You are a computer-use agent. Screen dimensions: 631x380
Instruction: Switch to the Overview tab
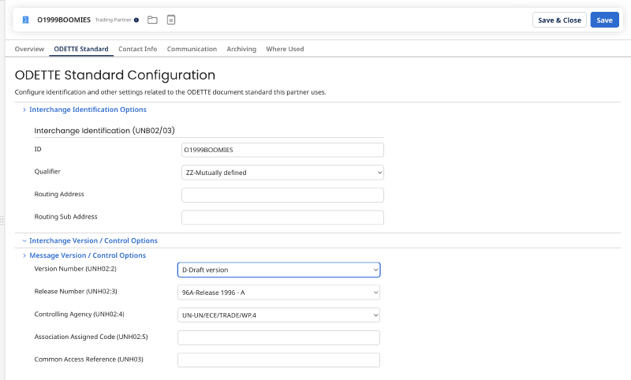pos(29,49)
